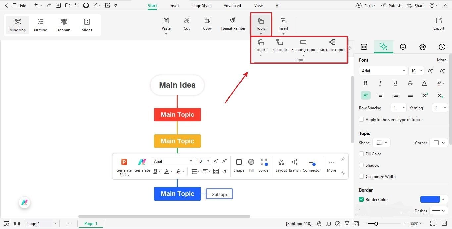Pick the blue Border Color swatch
The width and height of the screenshot is (452, 229).
tap(429, 199)
